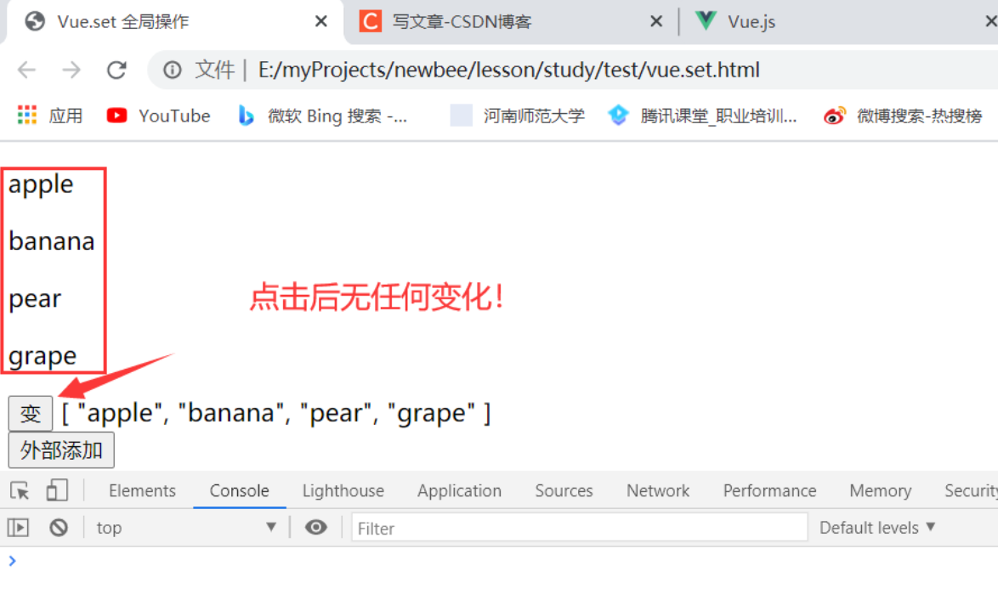Open the Performance DevTools tab
Screen dimensions: 998x594
coord(769,490)
